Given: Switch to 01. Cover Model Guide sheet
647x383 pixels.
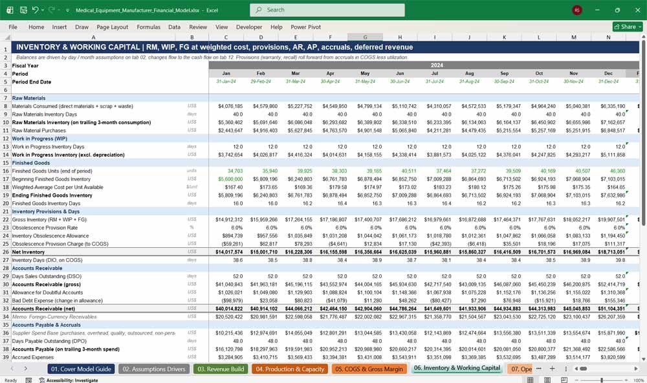Looking at the screenshot, I should click(x=82, y=369).
